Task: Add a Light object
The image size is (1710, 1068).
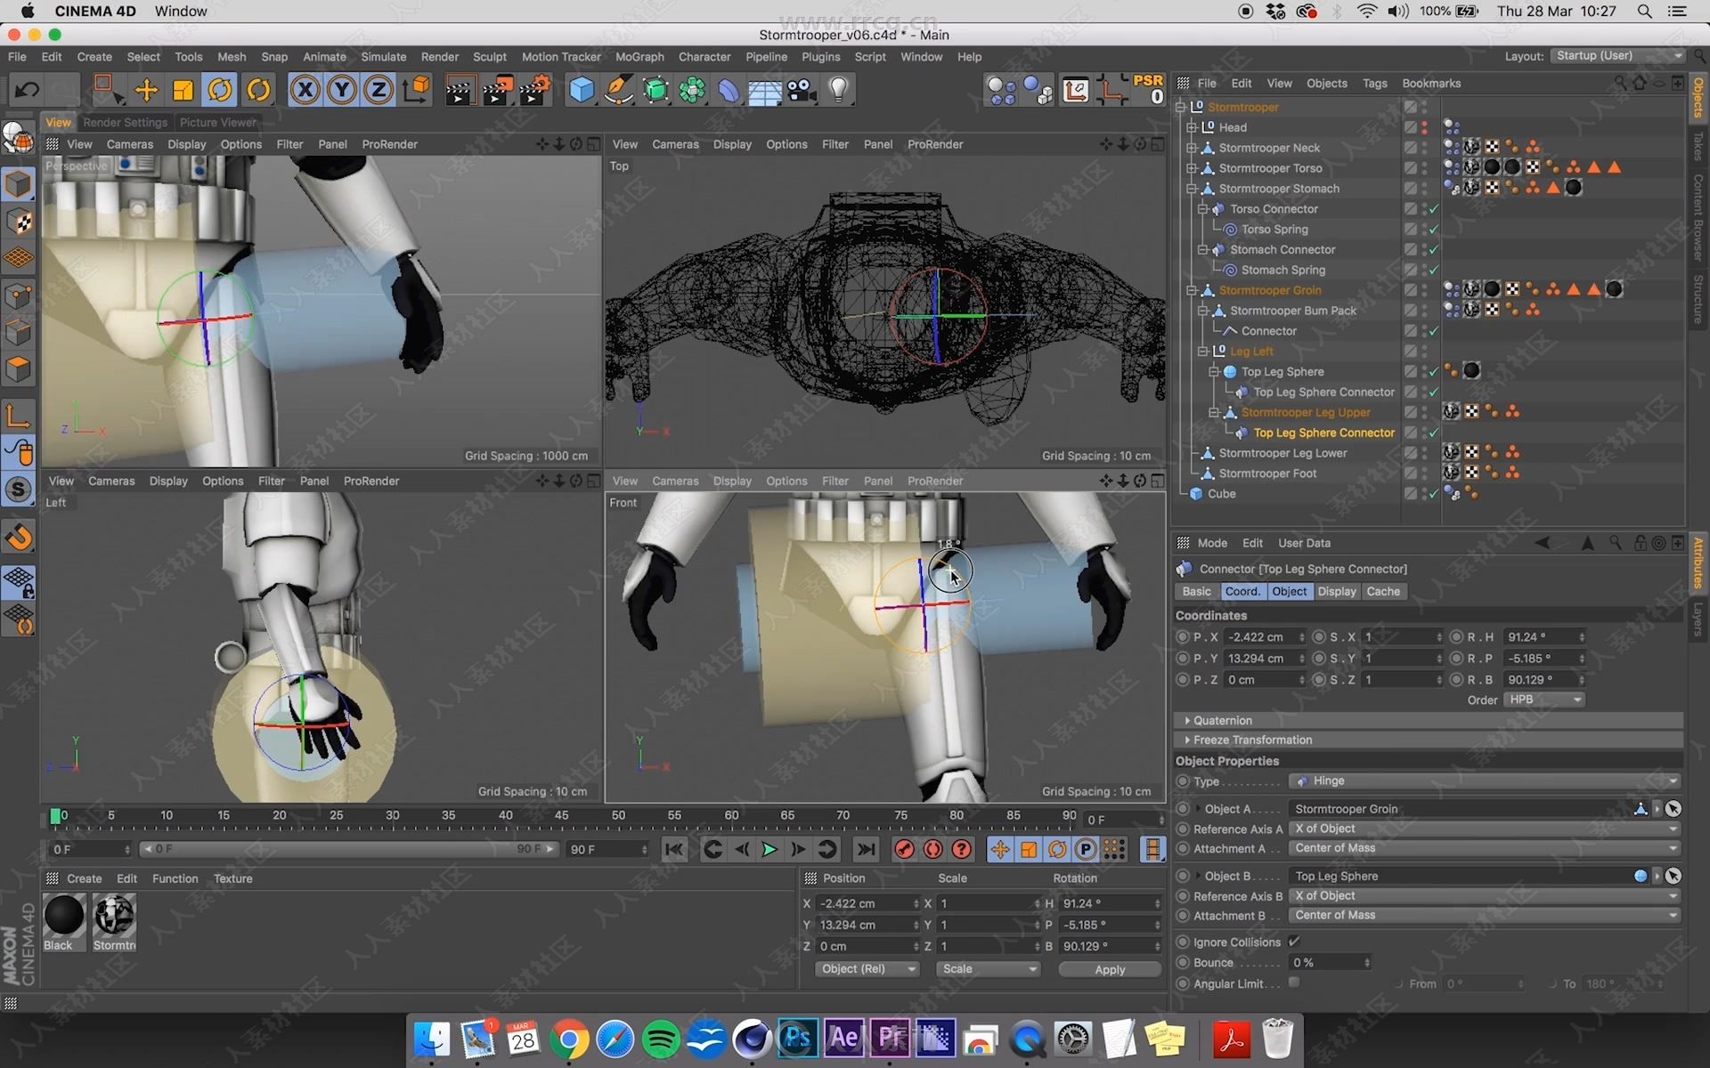Action: coord(839,89)
